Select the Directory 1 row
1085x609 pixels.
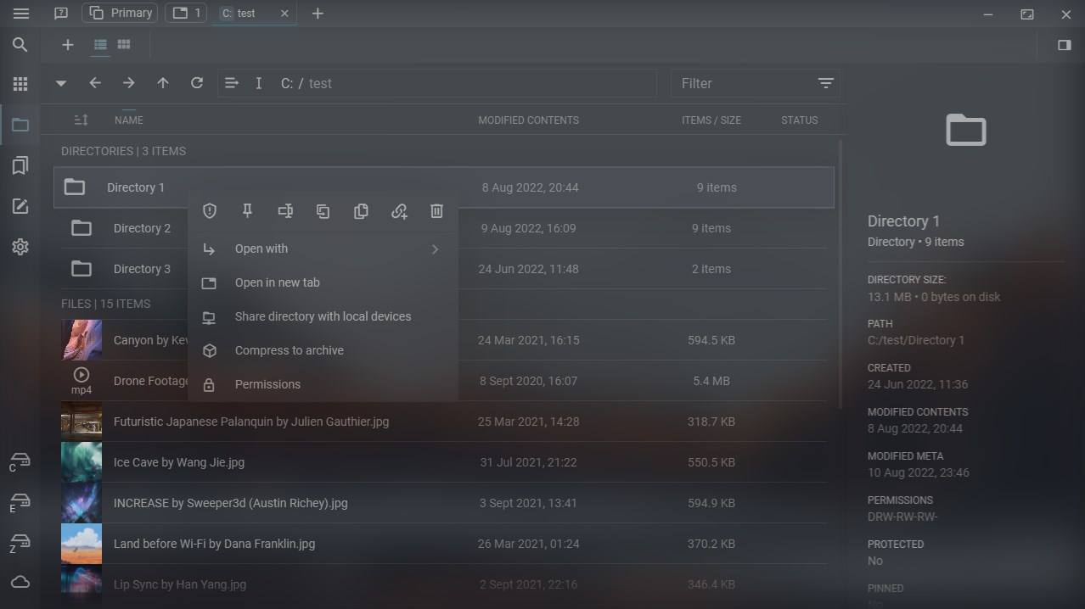click(444, 187)
